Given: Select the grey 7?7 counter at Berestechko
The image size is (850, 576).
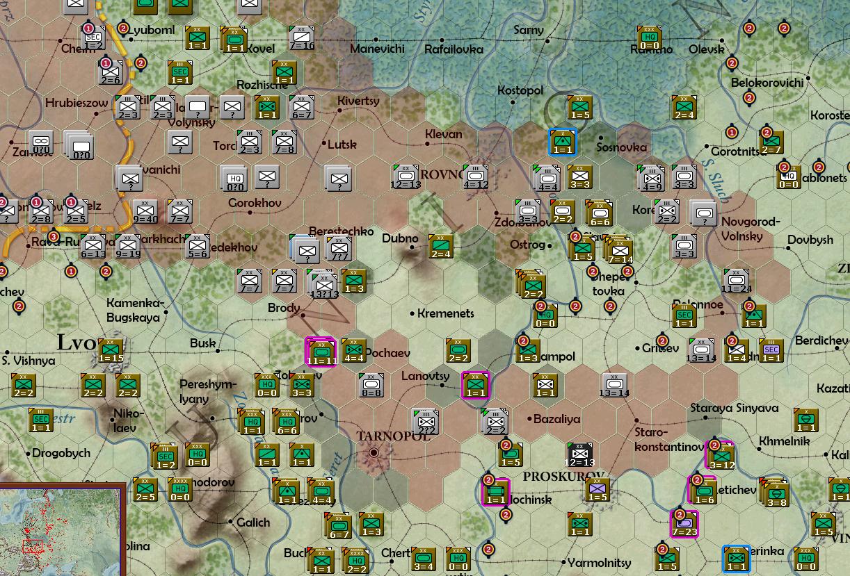Looking at the screenshot, I should point(338,249).
